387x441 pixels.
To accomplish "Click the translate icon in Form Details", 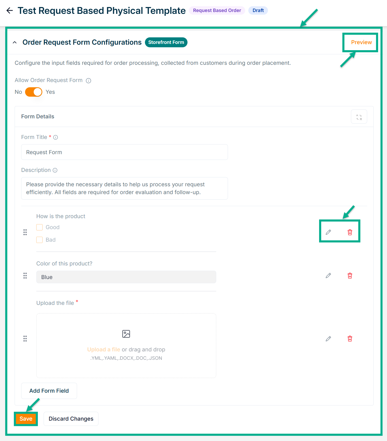I will click(359, 117).
